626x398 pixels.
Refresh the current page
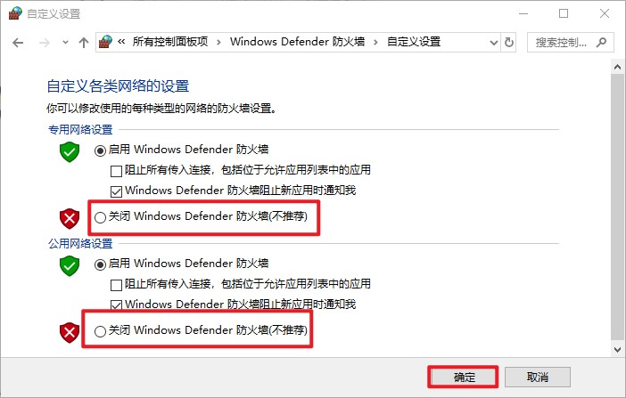pyautogui.click(x=508, y=42)
